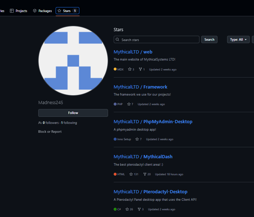Open the MythicalLTD / MythicalDash repository
Screen dimensions: 254x217
143,156
